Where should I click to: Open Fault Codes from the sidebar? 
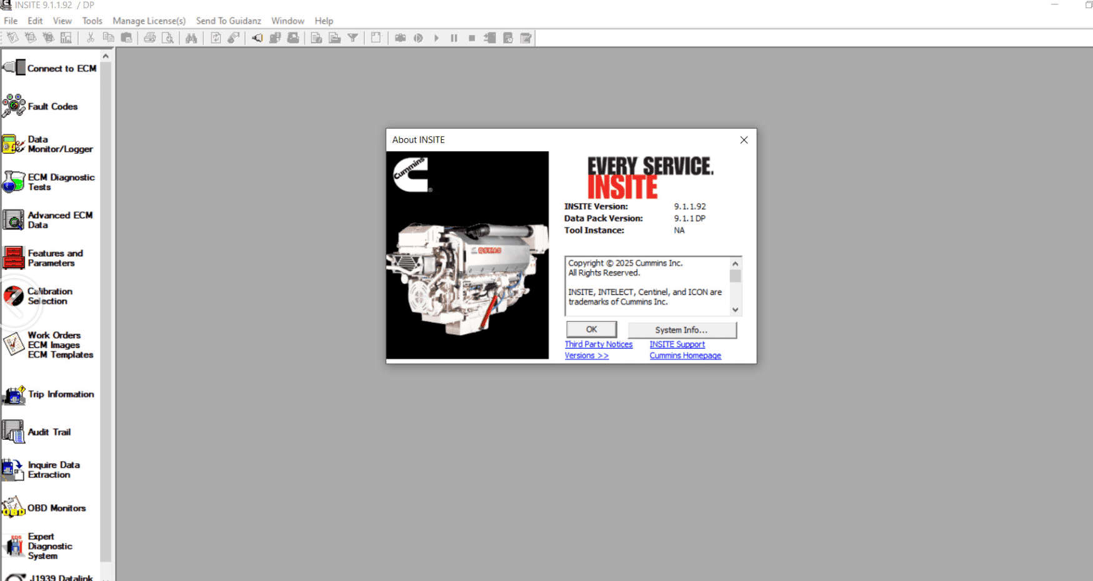click(14, 106)
